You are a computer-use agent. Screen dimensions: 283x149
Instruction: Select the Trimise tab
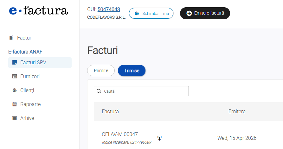(132, 71)
